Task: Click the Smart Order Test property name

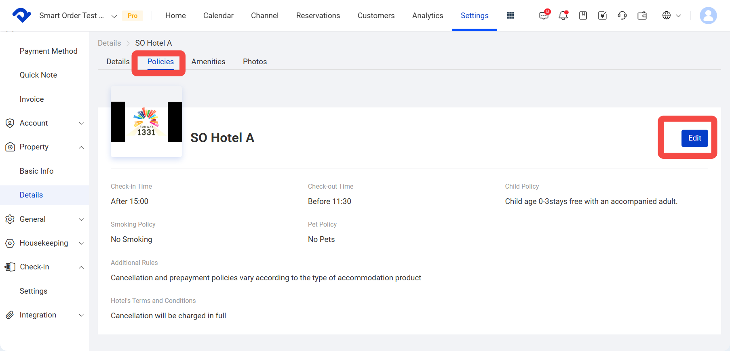Action: 72,15
